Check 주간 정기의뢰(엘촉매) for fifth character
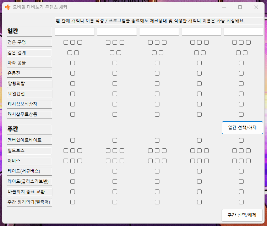Viewport: 267px width, 226px height. coord(241,202)
